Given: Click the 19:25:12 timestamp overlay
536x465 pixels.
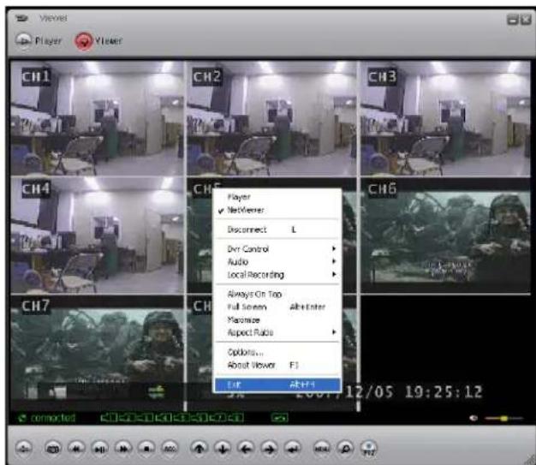Looking at the screenshot, I should (444, 392).
